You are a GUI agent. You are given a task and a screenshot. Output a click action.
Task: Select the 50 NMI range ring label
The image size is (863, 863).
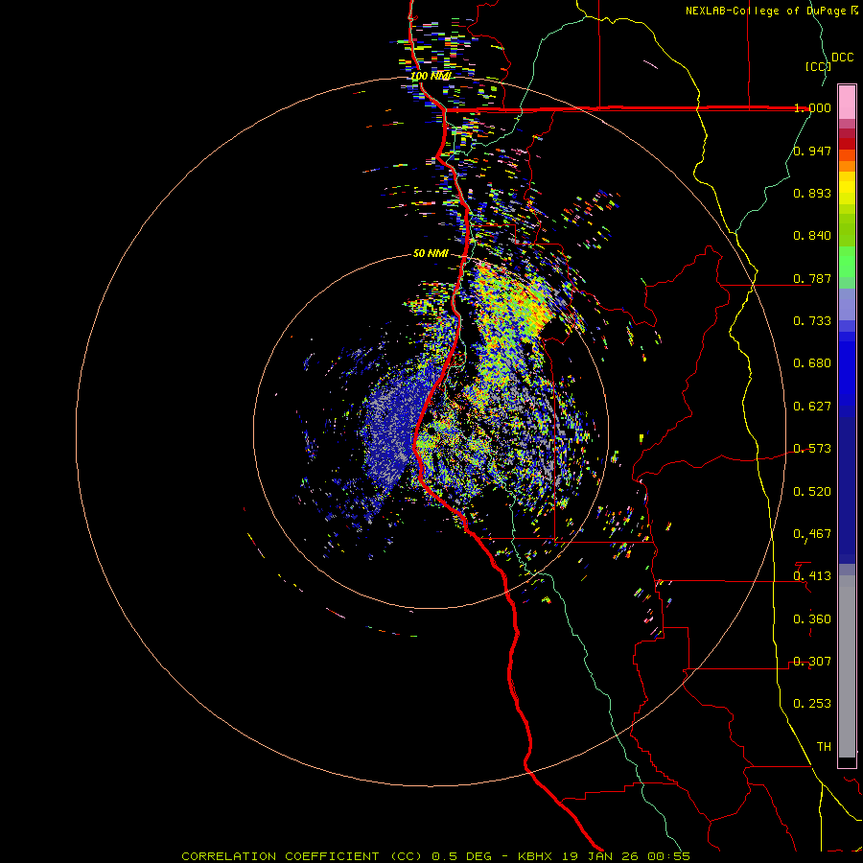click(x=431, y=254)
